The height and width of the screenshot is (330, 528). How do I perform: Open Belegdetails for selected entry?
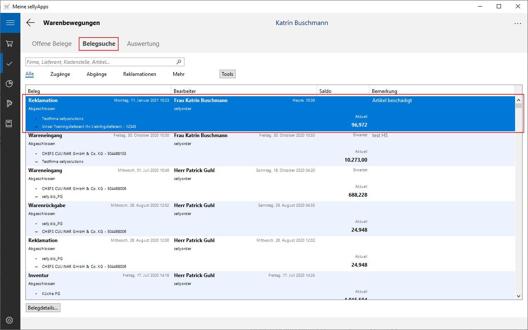pos(43,308)
